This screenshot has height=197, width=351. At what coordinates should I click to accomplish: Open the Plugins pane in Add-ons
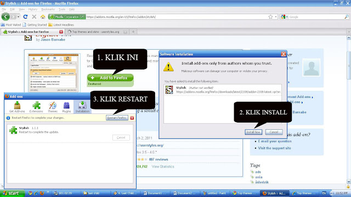(x=66, y=107)
